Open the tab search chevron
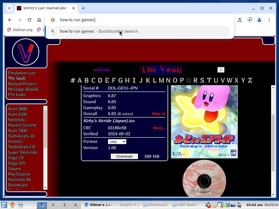 tap(9, 8)
